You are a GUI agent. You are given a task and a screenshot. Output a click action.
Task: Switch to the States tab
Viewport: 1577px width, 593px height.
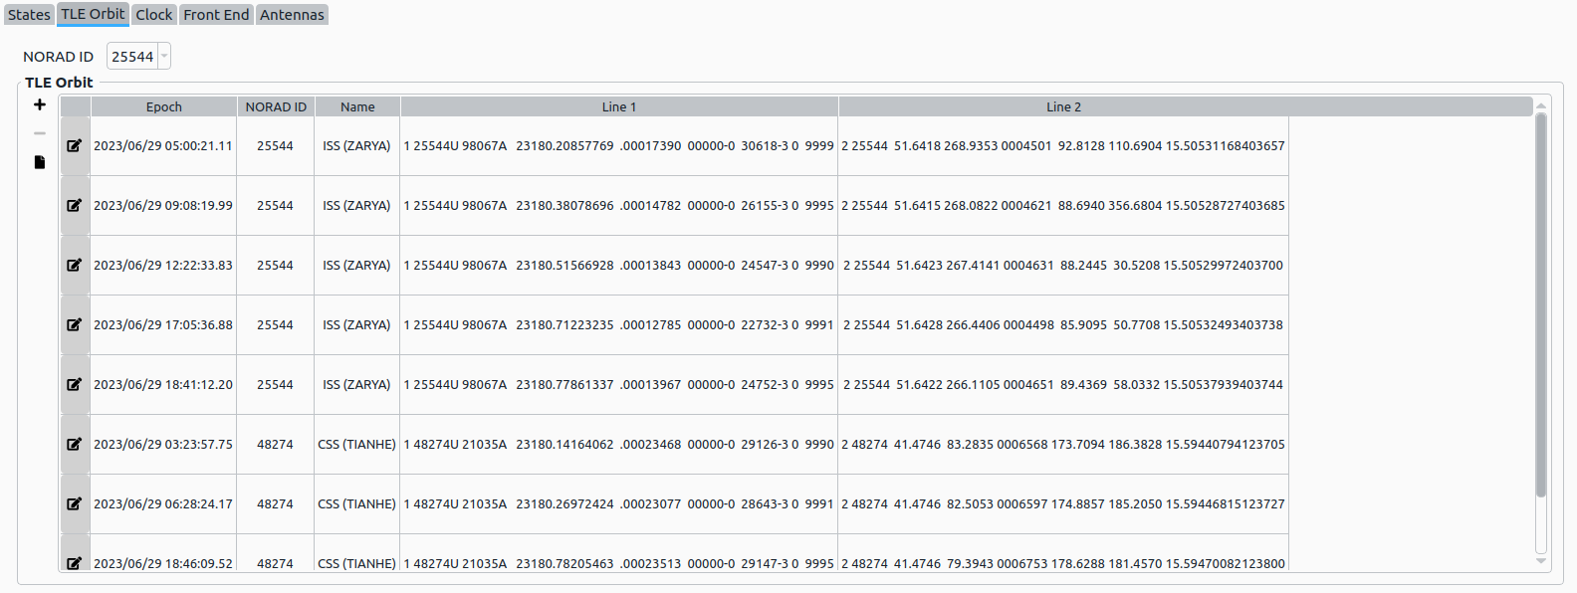tap(29, 15)
